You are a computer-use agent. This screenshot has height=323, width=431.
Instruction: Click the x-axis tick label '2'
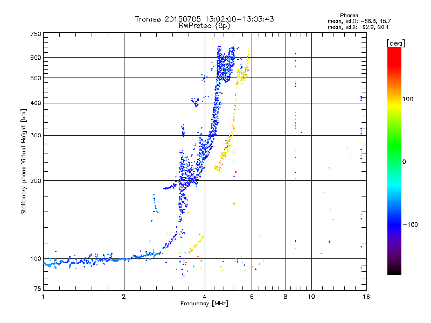pos(124,297)
